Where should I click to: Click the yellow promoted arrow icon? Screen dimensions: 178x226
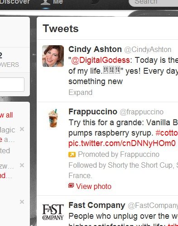(x=72, y=155)
